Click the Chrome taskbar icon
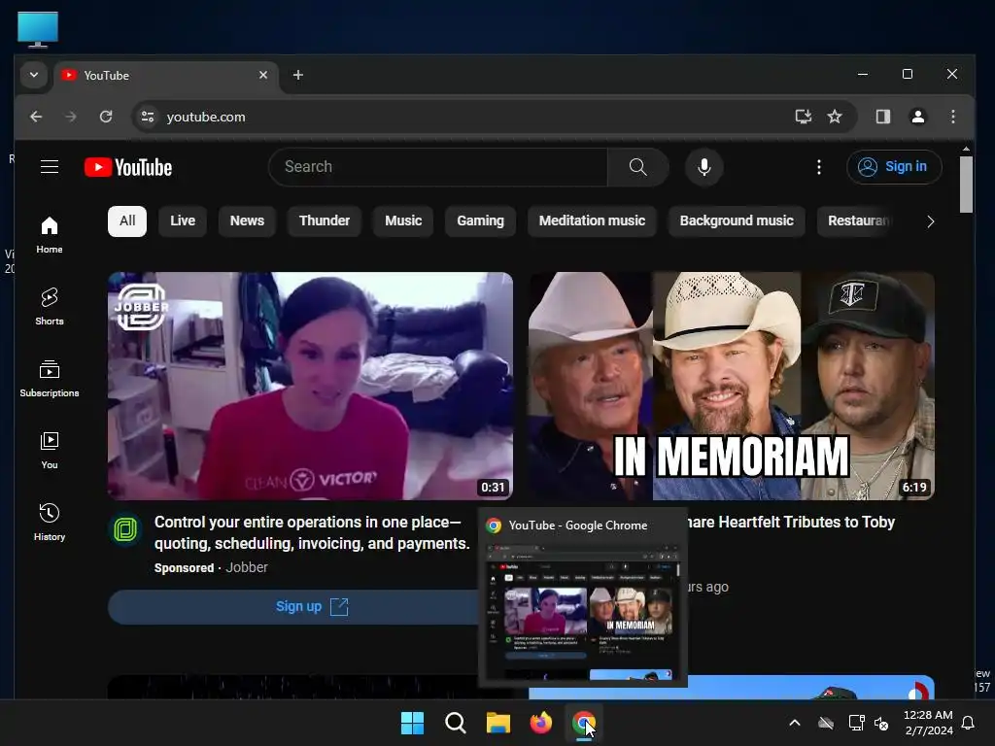This screenshot has width=995, height=746. coord(584,723)
